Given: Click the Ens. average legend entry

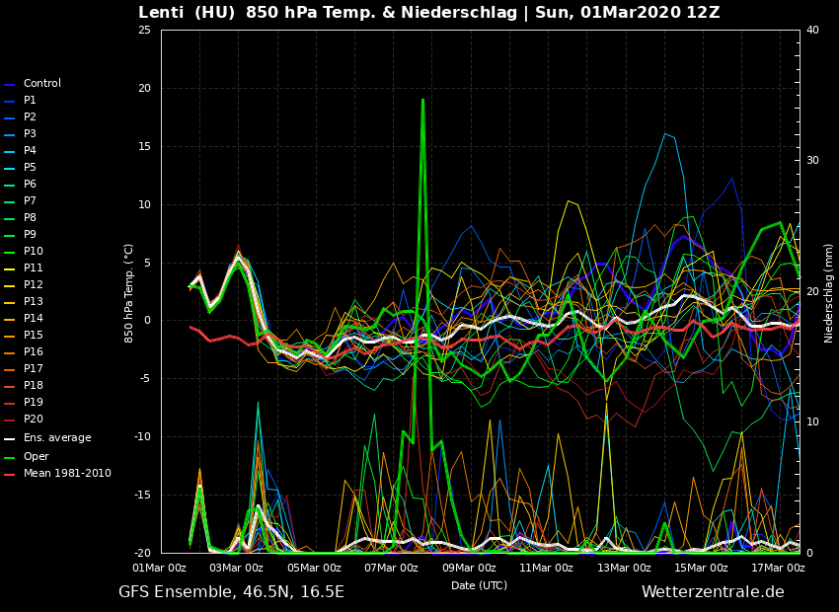Looking at the screenshot, I should 56,438.
